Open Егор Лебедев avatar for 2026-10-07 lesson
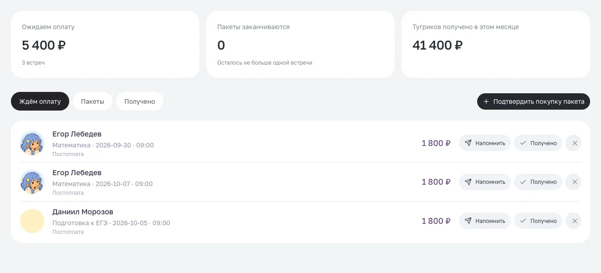601x273 pixels. 32,182
